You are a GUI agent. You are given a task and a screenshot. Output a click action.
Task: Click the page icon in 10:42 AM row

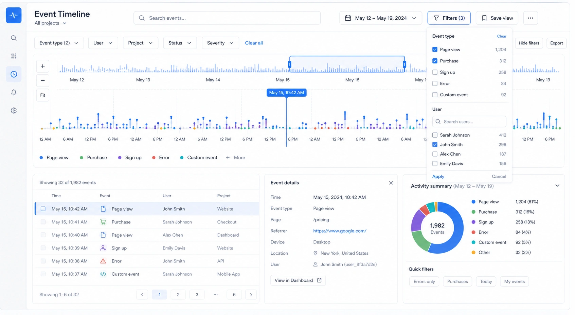click(x=103, y=209)
